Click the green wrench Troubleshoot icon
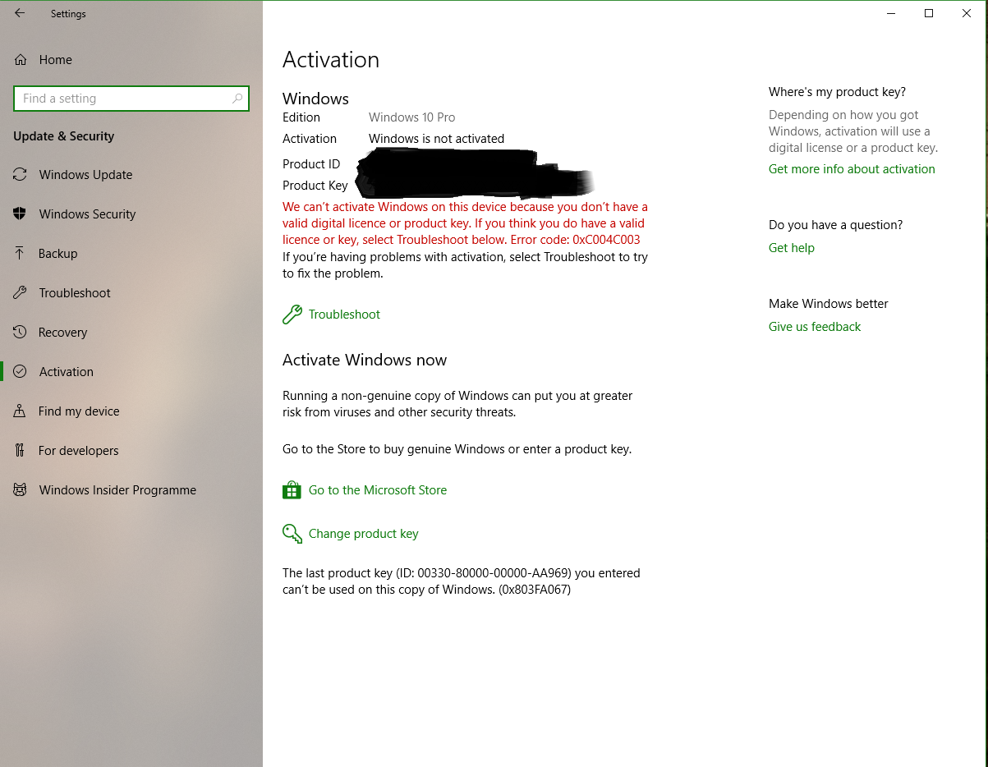The width and height of the screenshot is (988, 767). (x=292, y=315)
